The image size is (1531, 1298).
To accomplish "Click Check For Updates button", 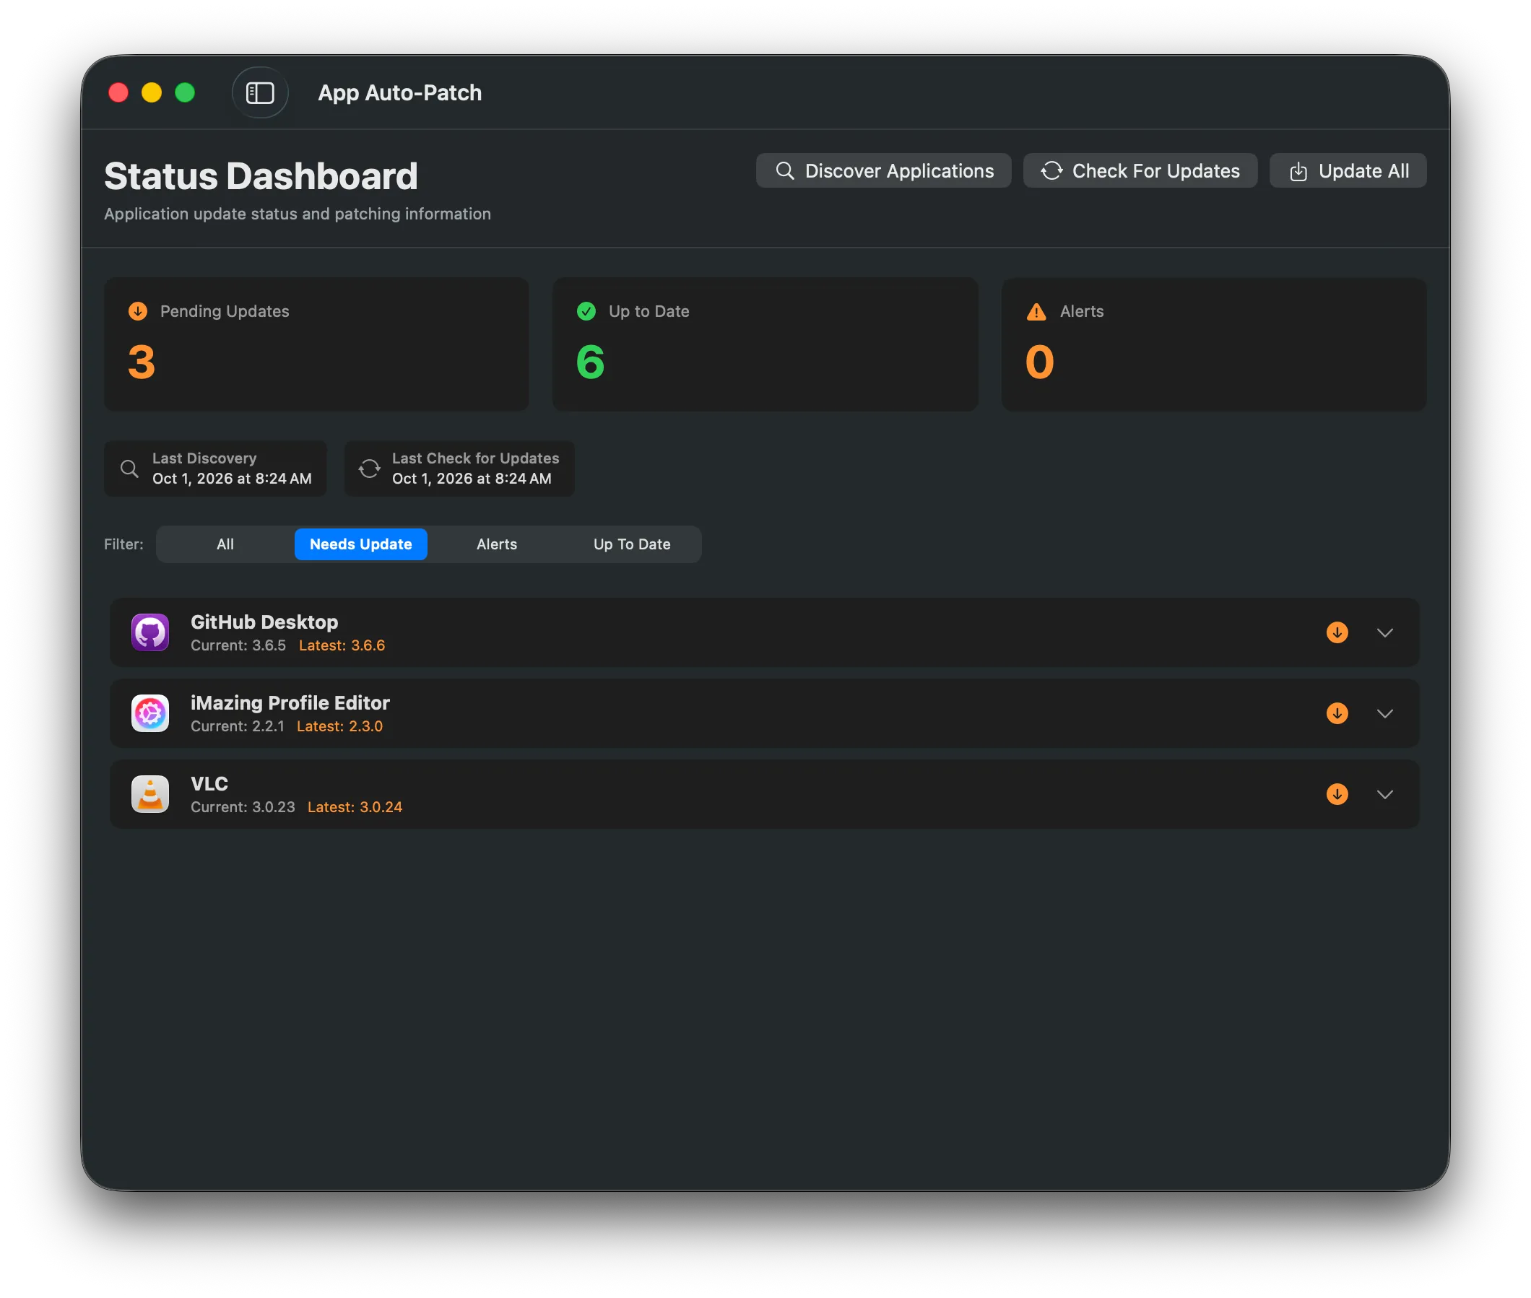I will (x=1140, y=170).
